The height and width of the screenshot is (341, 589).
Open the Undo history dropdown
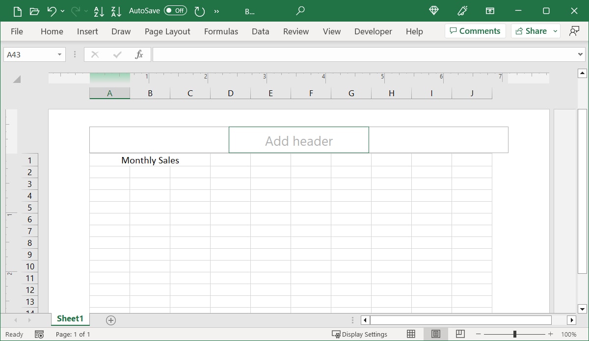pos(62,11)
